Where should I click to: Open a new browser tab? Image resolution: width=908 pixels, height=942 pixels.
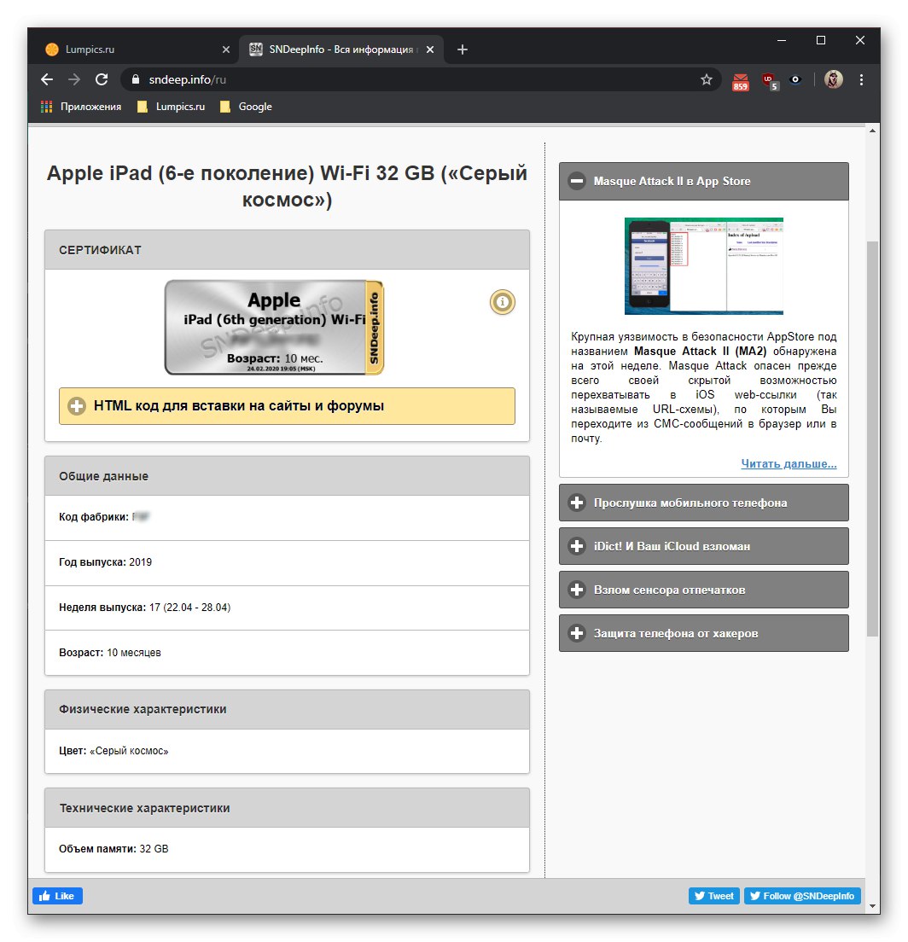[x=463, y=49]
